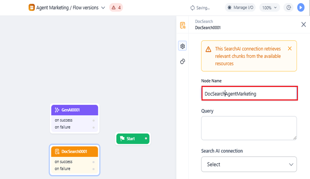Screen dimensions: 310x179
Task: Open the 100% zoom level dropdown
Action: pos(270,7)
